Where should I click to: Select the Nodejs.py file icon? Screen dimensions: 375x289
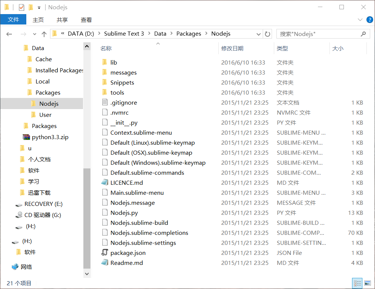coord(105,213)
